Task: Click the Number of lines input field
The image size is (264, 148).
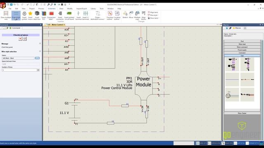Action: [x=19, y=70]
